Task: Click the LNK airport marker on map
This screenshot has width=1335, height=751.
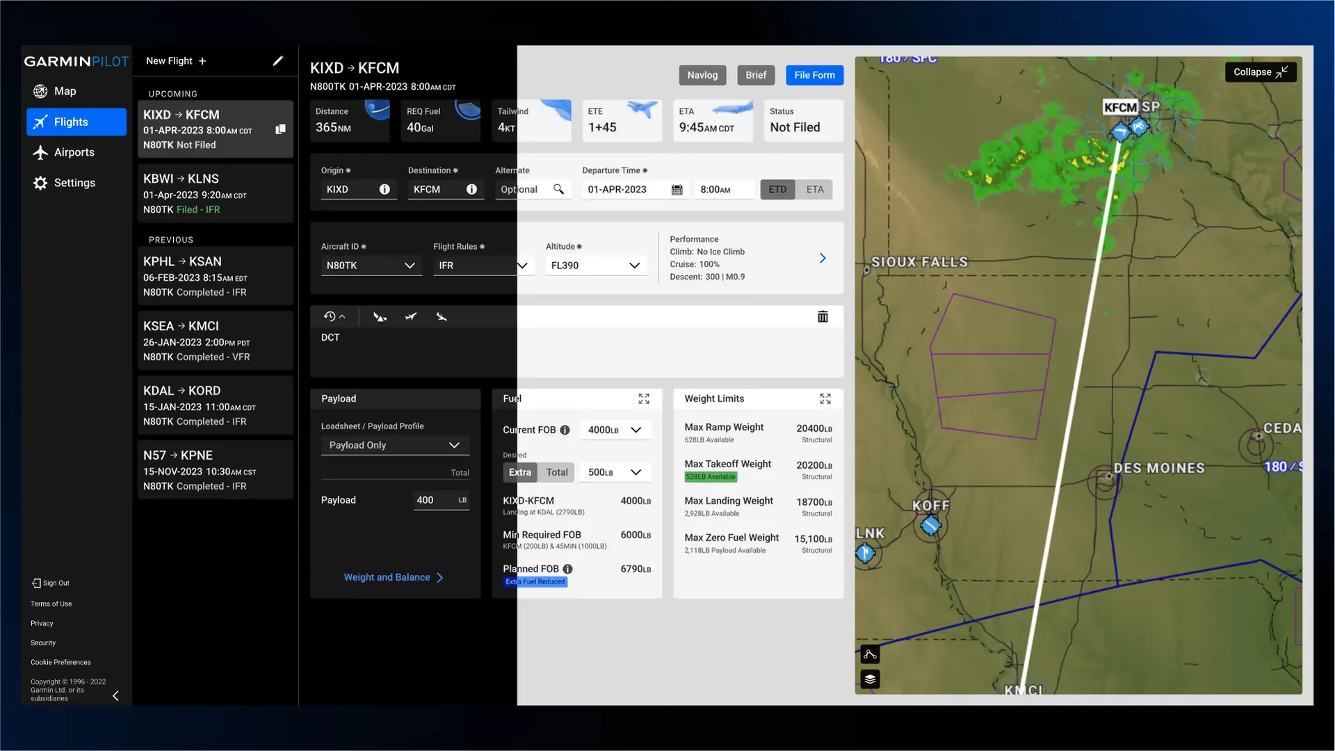Action: (x=865, y=554)
